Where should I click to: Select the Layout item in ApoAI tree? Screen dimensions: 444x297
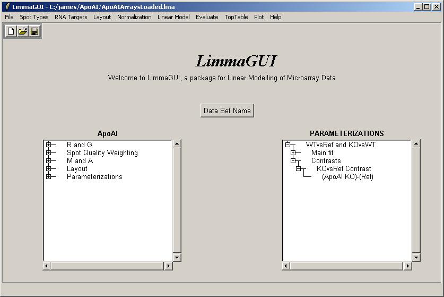pos(77,169)
